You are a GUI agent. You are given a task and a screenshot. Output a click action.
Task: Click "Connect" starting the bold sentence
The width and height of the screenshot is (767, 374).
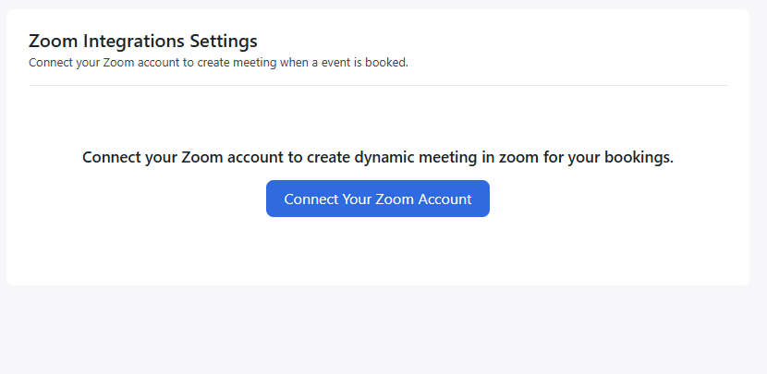112,157
